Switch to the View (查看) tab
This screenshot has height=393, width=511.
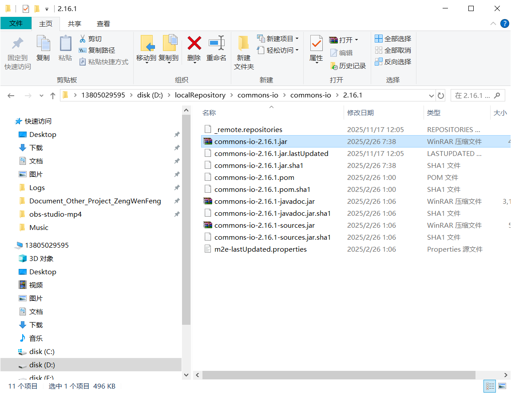click(103, 24)
